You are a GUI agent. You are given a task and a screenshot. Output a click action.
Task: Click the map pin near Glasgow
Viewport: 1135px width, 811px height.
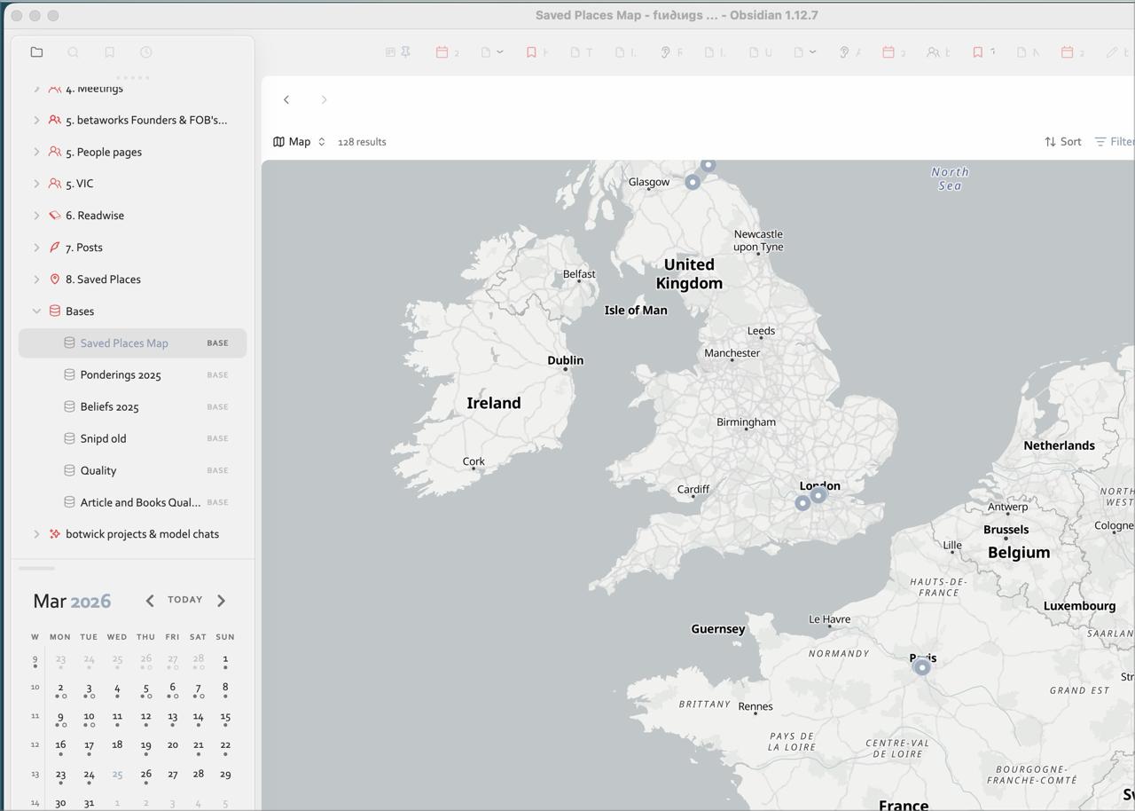point(693,182)
